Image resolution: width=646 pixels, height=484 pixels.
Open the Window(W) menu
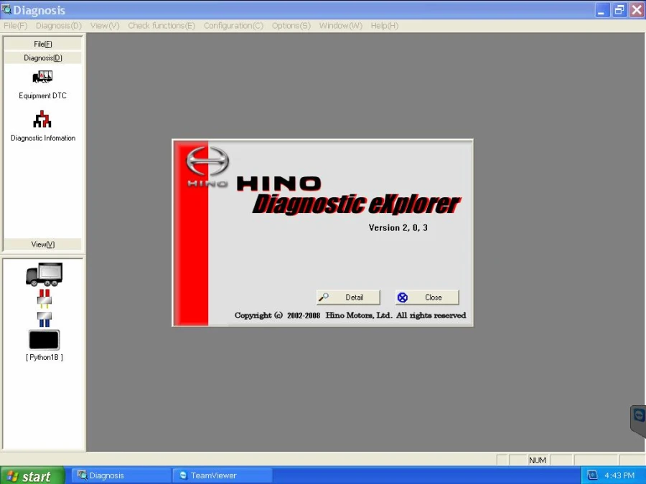click(x=340, y=26)
